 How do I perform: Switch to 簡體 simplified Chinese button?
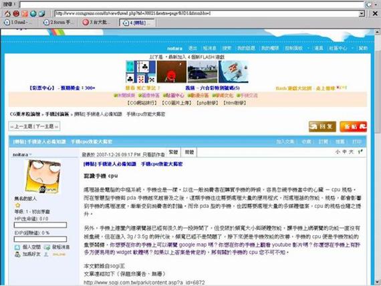(189, 152)
